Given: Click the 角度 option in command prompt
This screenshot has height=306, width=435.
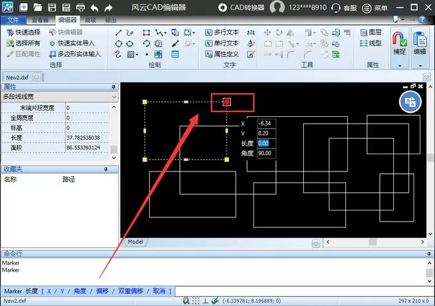Looking at the screenshot, I should click(80, 291).
